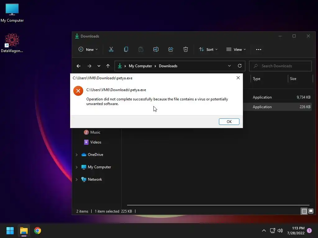Open the clock showing 1:13 PM
Image resolution: width=318 pixels, height=238 pixels.
click(x=296, y=231)
